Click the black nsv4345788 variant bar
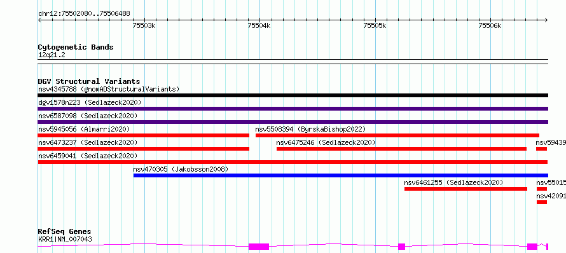The height and width of the screenshot is (253, 566). 293,95
